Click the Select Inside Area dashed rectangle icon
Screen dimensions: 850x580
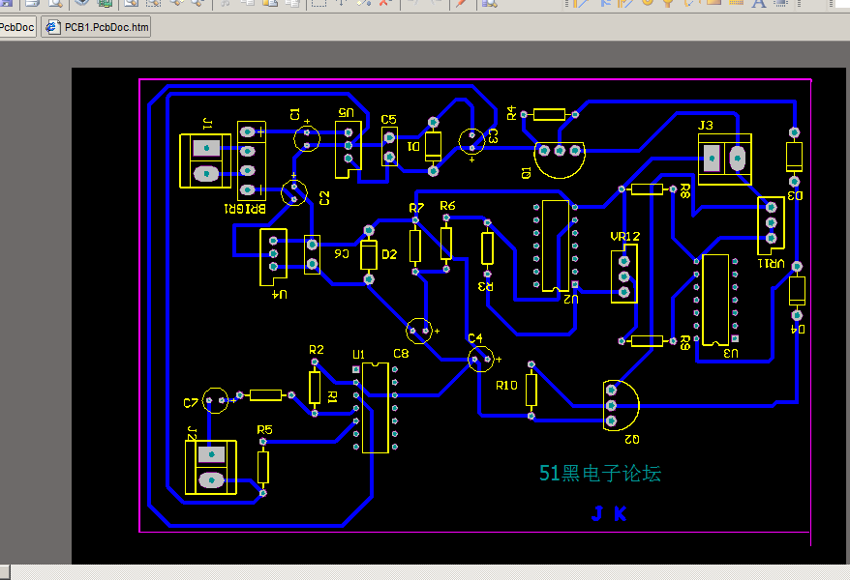click(x=319, y=3)
